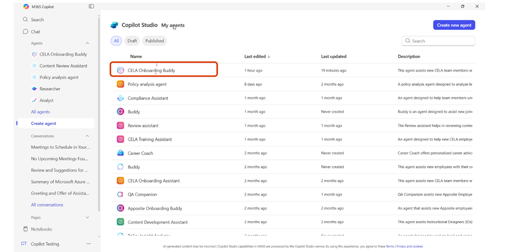Select the Draft filter pill
This screenshot has width=512, height=252.
[x=132, y=41]
